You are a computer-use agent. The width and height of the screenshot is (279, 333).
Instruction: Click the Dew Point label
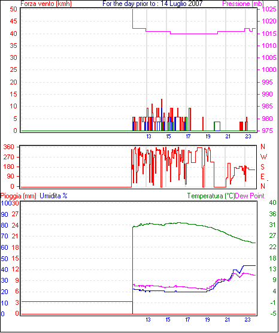coord(250,196)
